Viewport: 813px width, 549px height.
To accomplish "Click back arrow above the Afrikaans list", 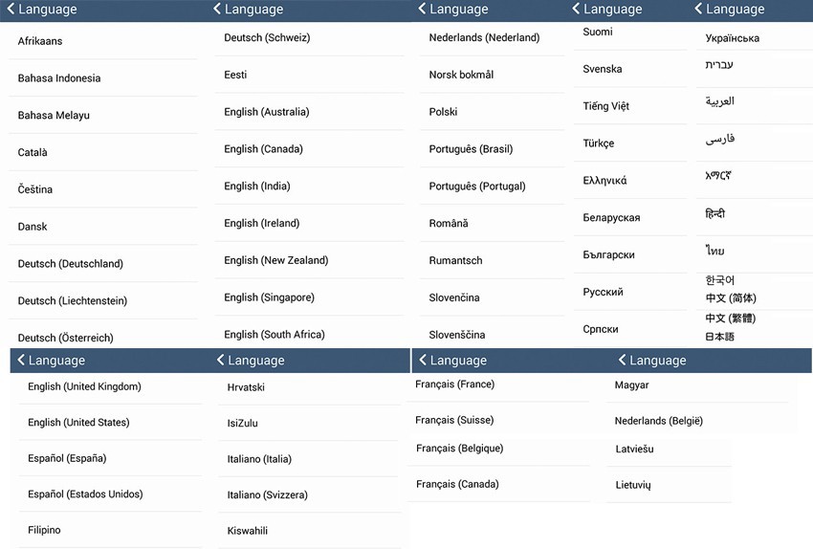I will (11, 10).
